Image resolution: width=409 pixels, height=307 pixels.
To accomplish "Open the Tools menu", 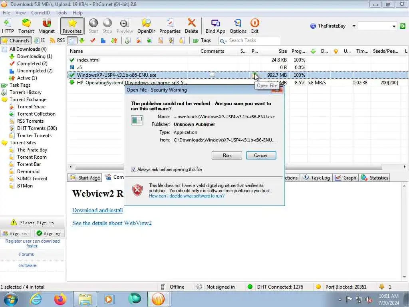I will click(x=61, y=12).
